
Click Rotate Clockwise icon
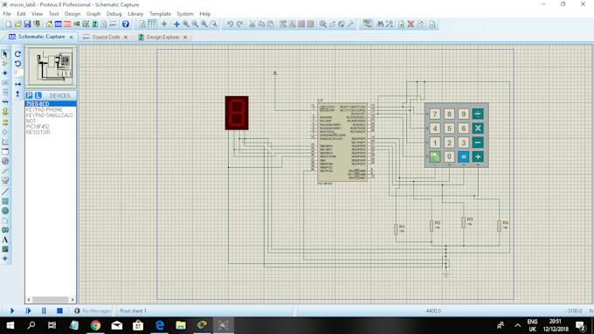point(17,54)
